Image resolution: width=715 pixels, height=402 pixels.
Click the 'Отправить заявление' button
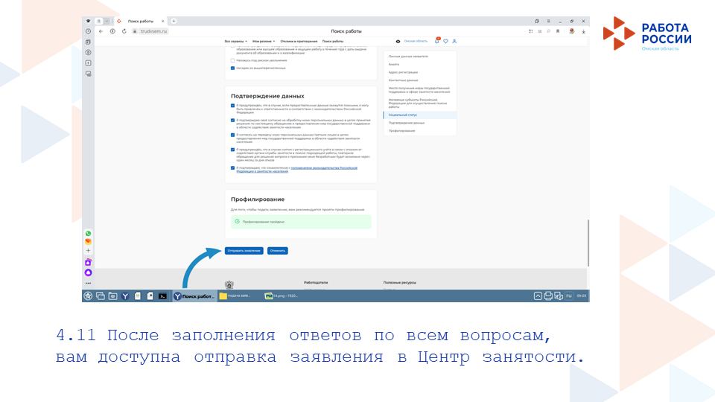244,251
